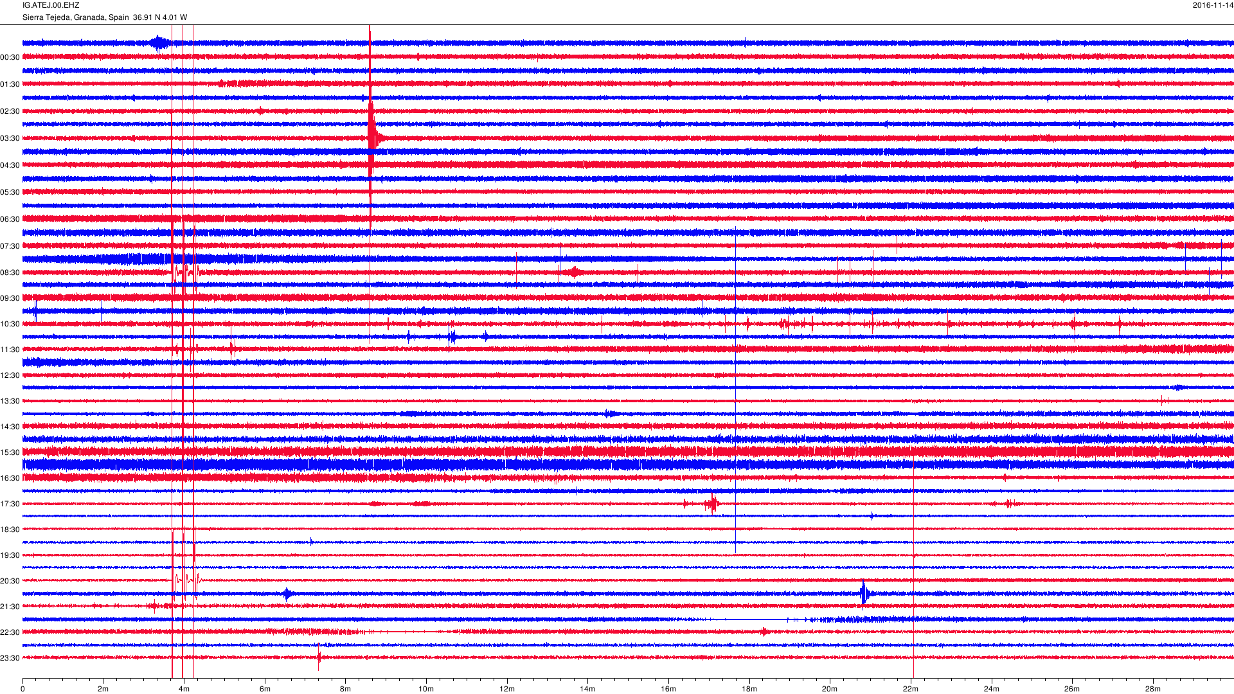1234x694 pixels.
Task: Click the 11:30 time label
Action: (10, 350)
